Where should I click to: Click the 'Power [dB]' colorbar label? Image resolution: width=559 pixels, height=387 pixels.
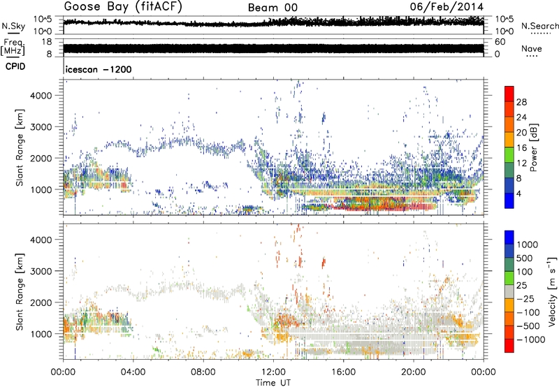(x=533, y=147)
